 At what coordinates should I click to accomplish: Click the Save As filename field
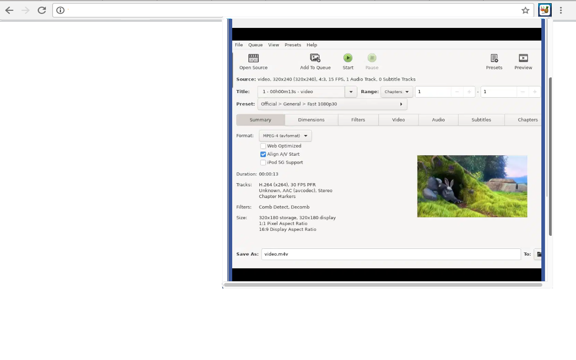[x=391, y=254]
